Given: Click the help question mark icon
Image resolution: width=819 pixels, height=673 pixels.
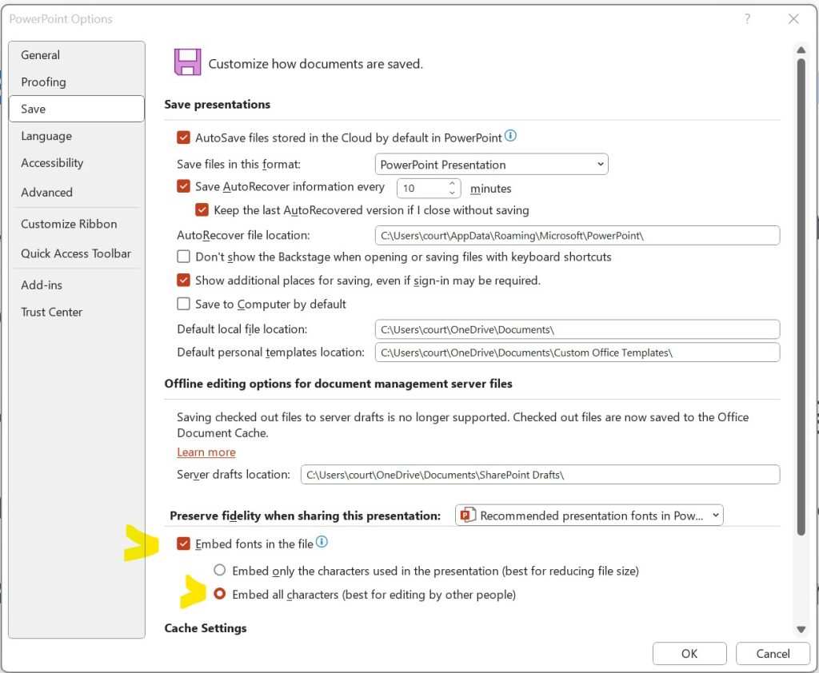Looking at the screenshot, I should [748, 19].
